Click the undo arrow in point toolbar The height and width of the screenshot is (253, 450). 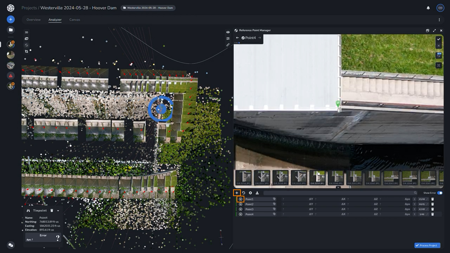(243, 193)
